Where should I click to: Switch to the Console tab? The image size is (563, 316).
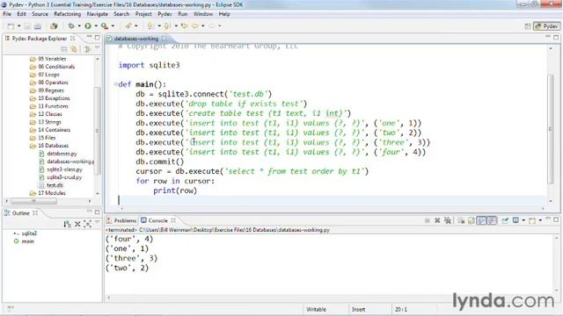click(x=158, y=220)
